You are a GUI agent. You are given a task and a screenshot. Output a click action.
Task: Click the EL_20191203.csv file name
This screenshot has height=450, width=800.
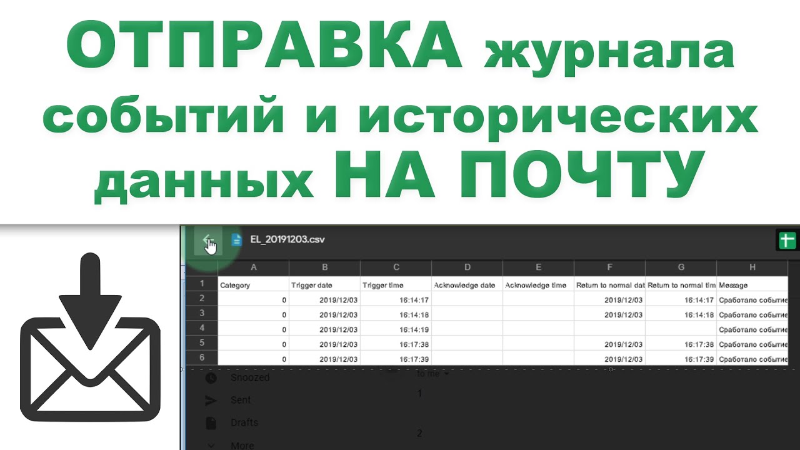click(286, 239)
